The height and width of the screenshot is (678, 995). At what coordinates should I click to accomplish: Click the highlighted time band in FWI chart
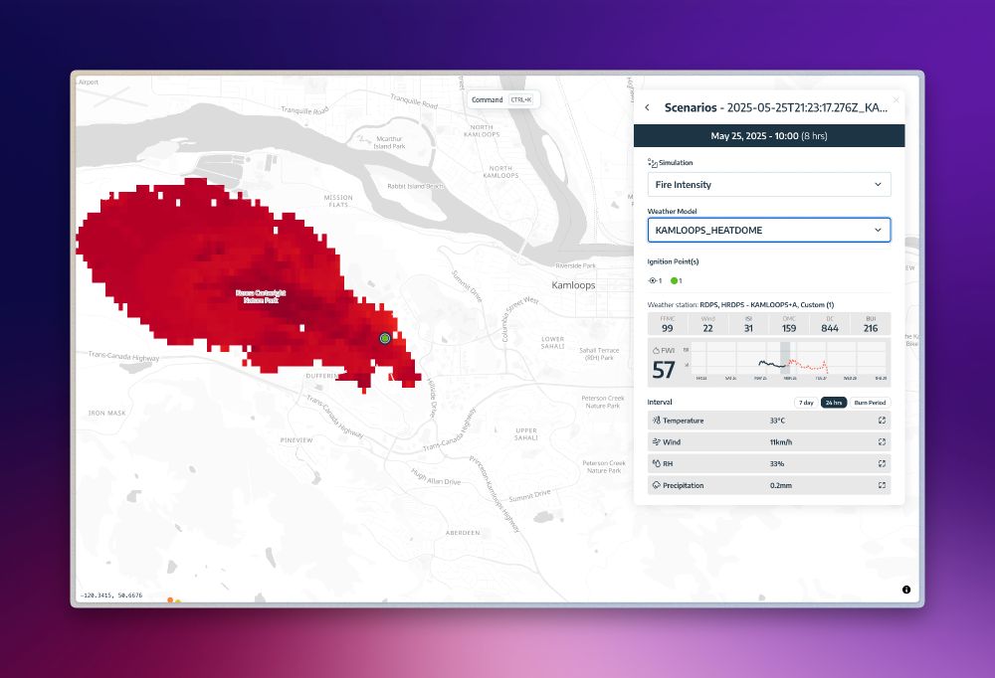(785, 358)
